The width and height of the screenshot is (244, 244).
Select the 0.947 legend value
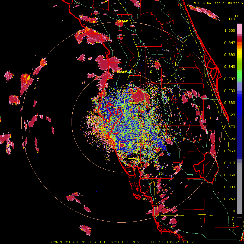coord(230,43)
